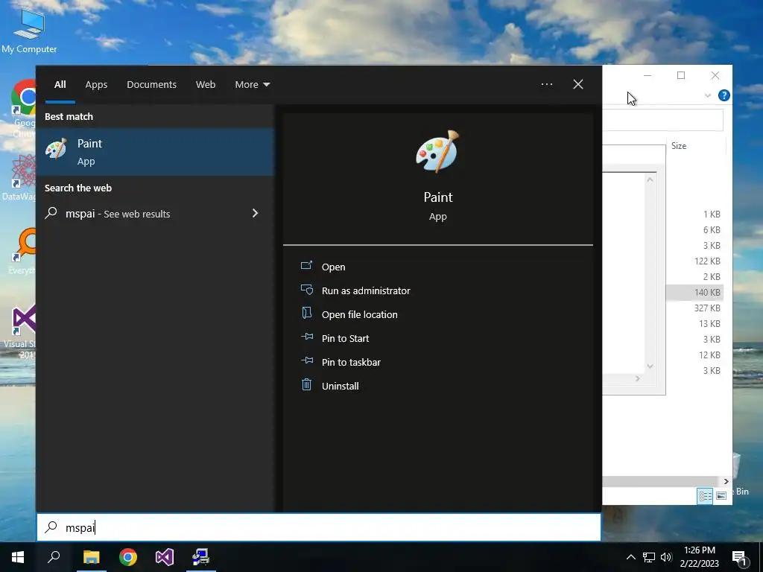Show hidden system tray icons

pos(630,557)
